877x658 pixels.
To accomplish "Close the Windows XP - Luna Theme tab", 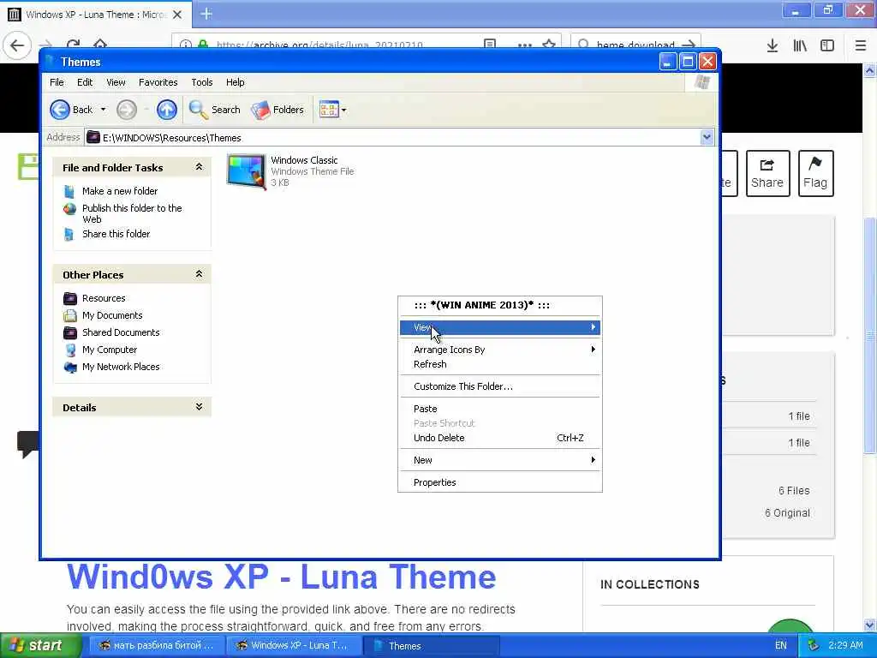I will click(x=177, y=15).
